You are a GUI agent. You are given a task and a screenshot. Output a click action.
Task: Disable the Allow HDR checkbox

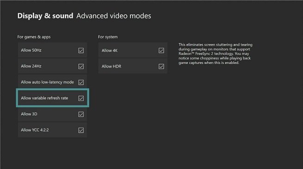pyautogui.click(x=161, y=66)
